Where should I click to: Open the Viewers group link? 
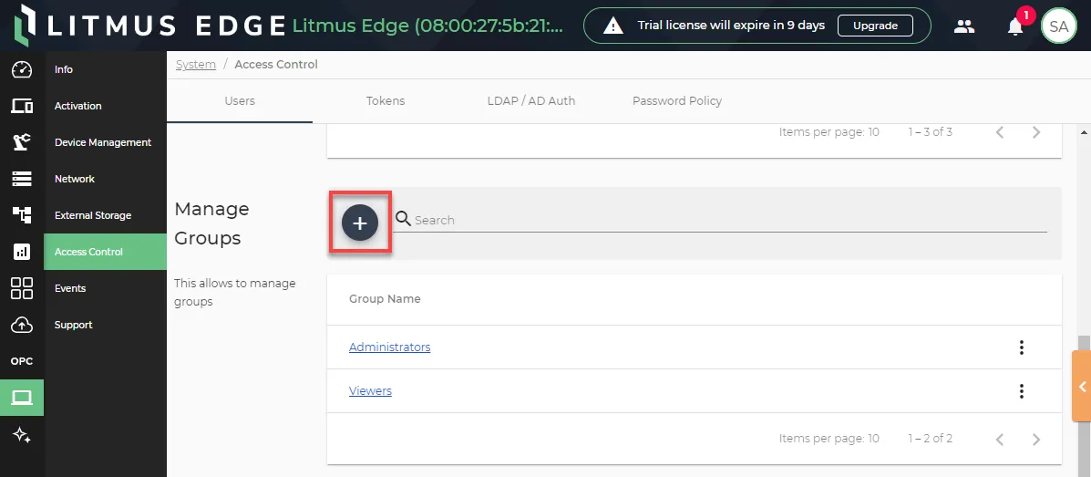(x=370, y=390)
